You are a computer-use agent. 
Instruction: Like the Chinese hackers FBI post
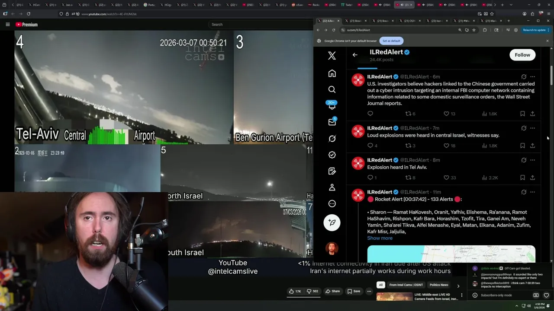(449, 114)
